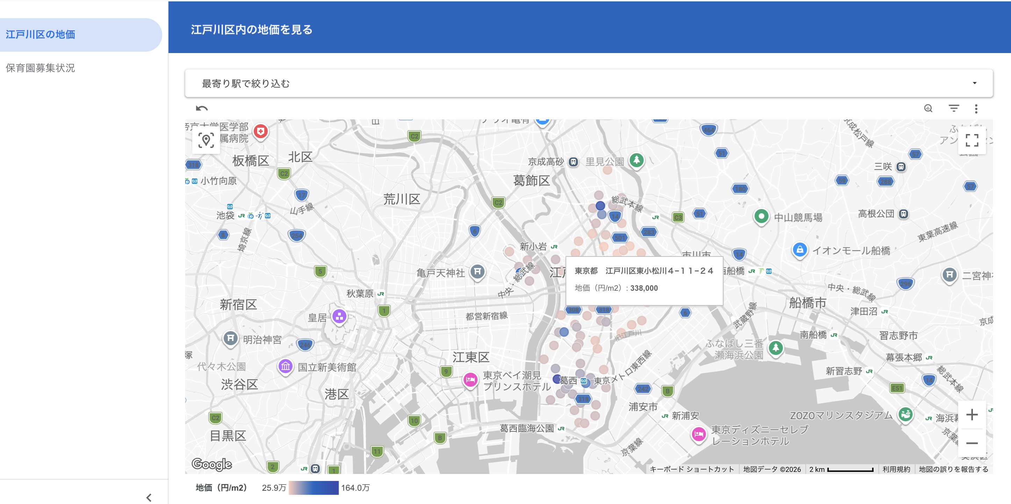Click the 江戸川区内の地価を見る header title

point(252,30)
